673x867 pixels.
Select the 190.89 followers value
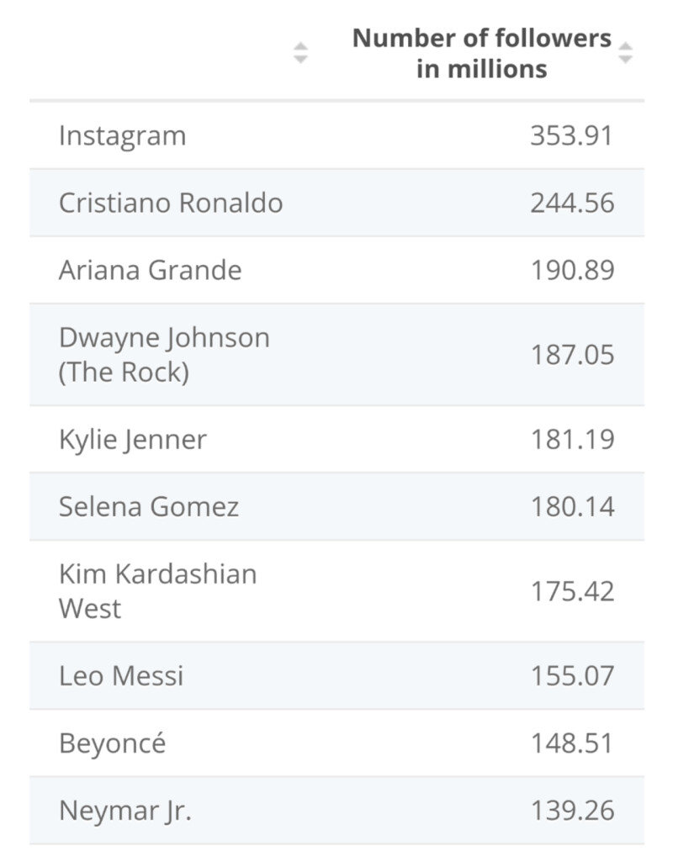(x=572, y=271)
